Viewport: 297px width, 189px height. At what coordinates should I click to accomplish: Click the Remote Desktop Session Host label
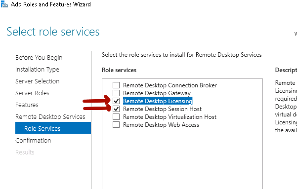[x=162, y=109]
